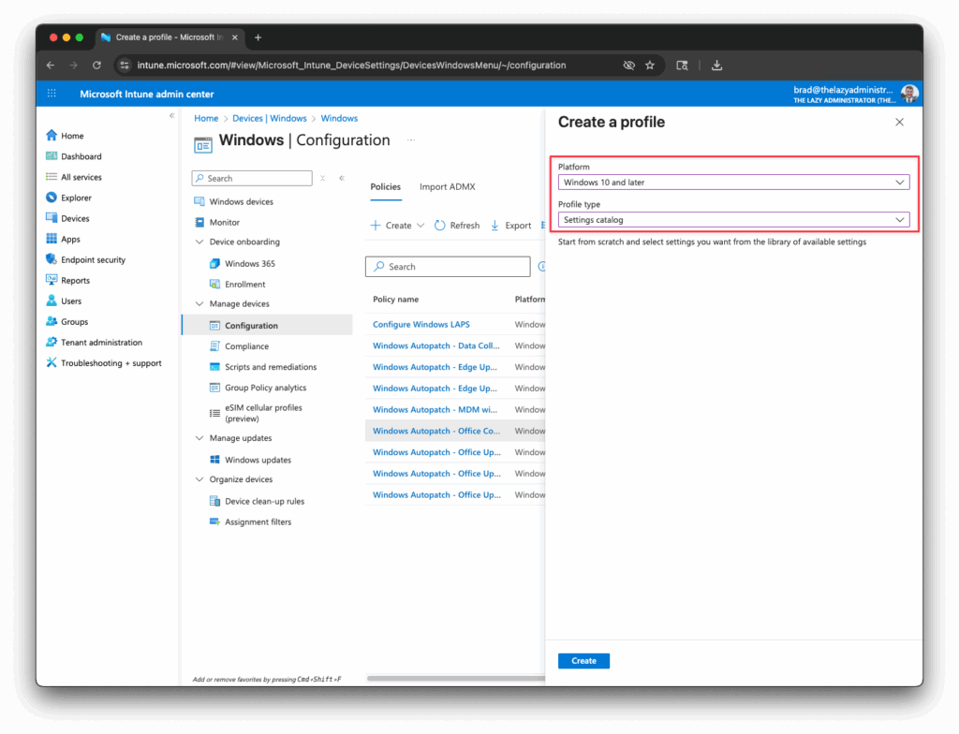Select Troubleshooting + support

pyautogui.click(x=52, y=362)
